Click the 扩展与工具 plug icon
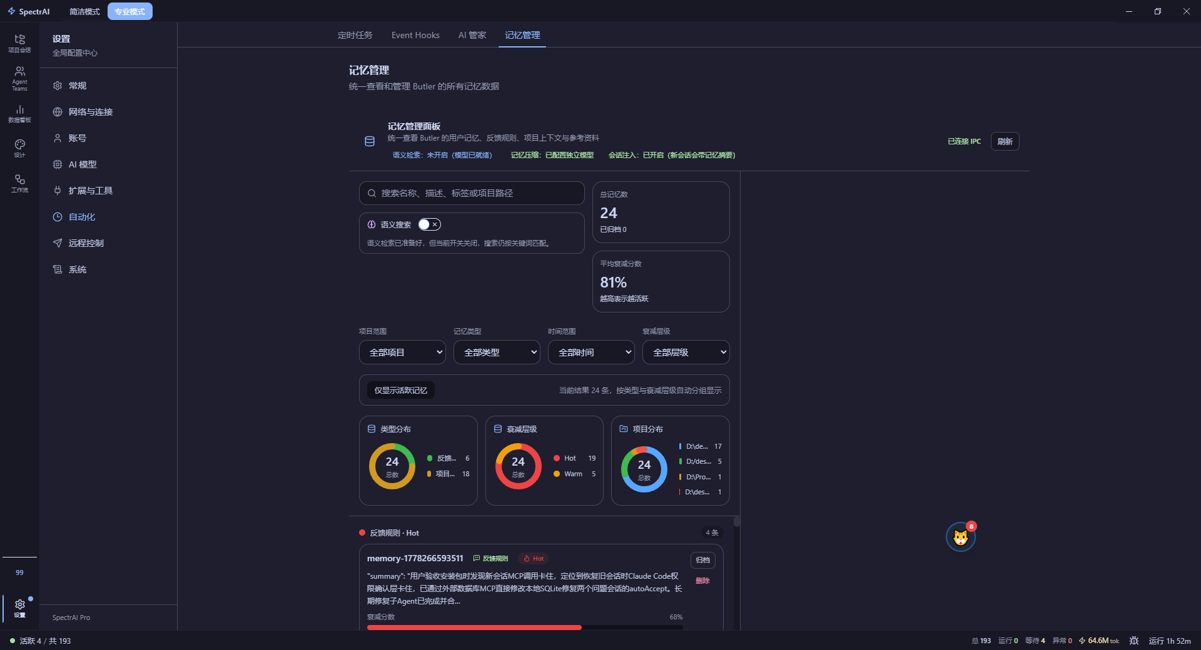 point(58,191)
